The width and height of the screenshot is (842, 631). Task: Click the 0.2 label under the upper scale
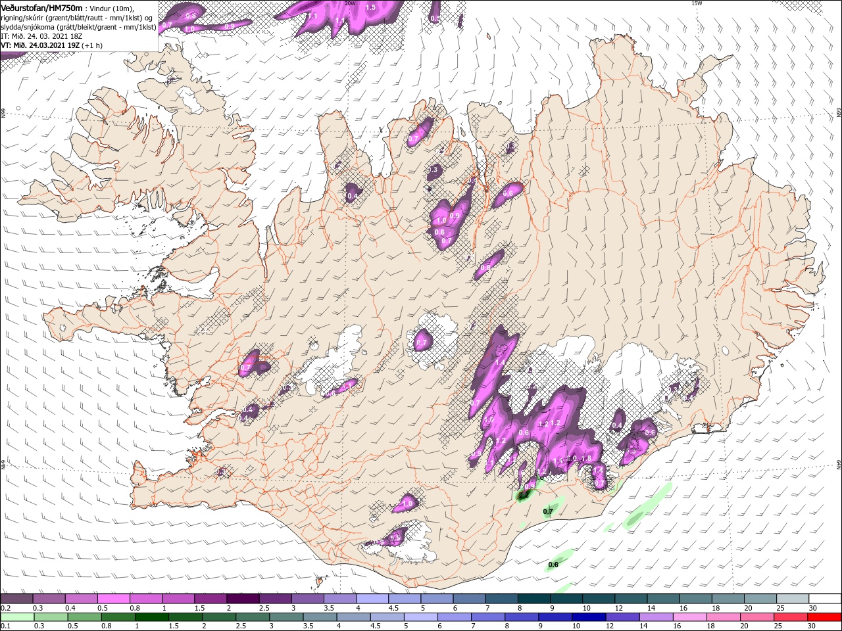click(x=5, y=608)
